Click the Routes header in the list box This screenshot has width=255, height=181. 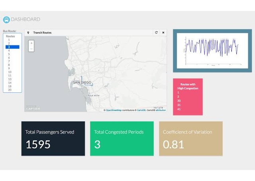point(10,36)
